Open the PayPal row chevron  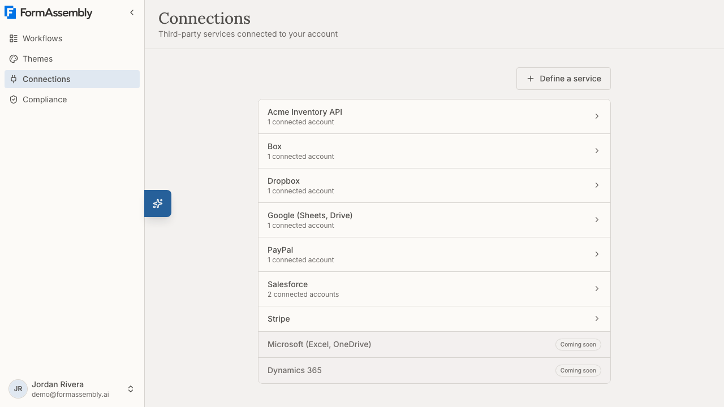pos(597,254)
